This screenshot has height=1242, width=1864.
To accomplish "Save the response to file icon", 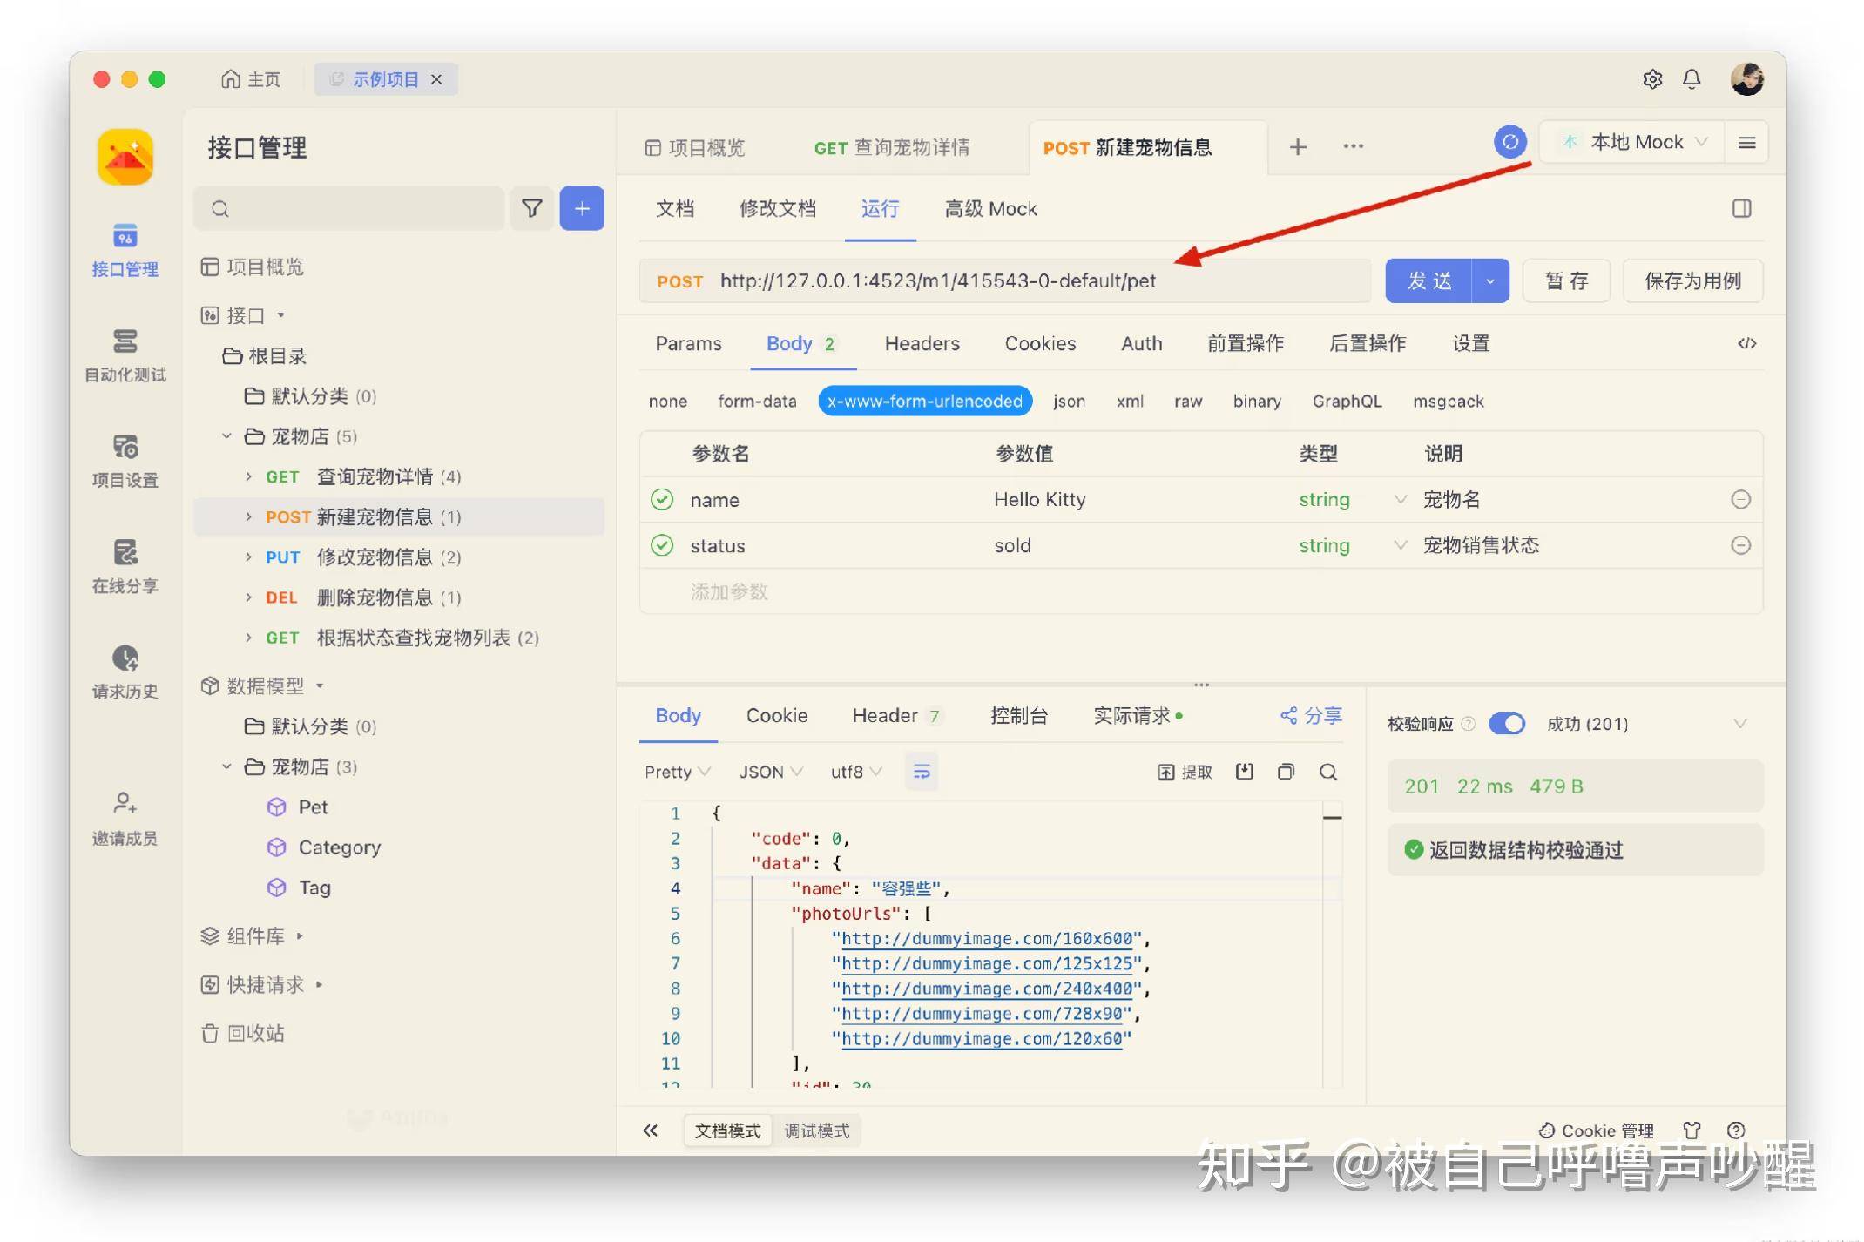I will pos(1244,772).
